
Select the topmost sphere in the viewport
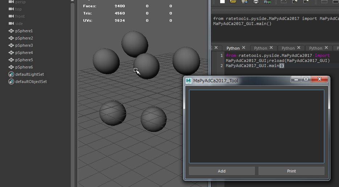[135, 44]
